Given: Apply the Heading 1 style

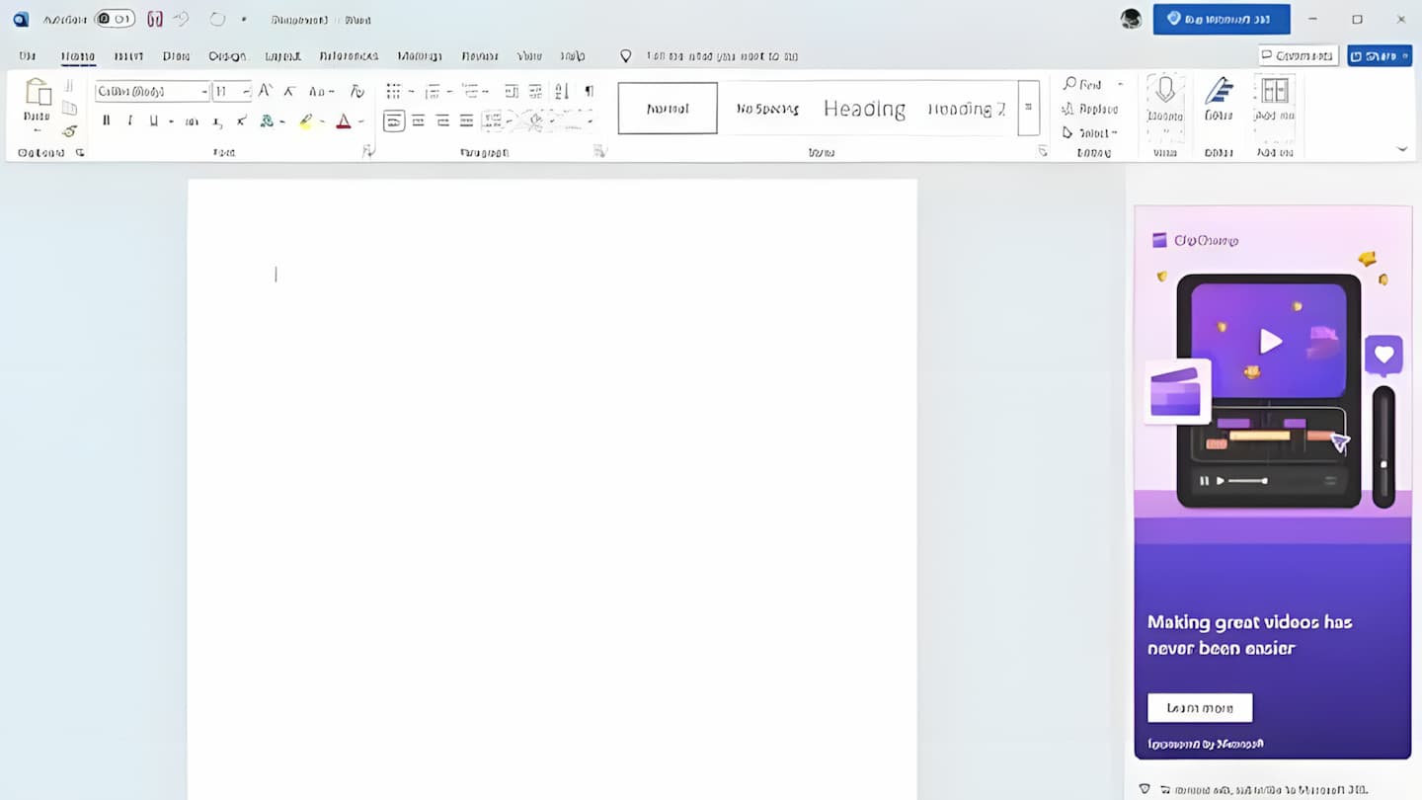Looking at the screenshot, I should pos(864,109).
